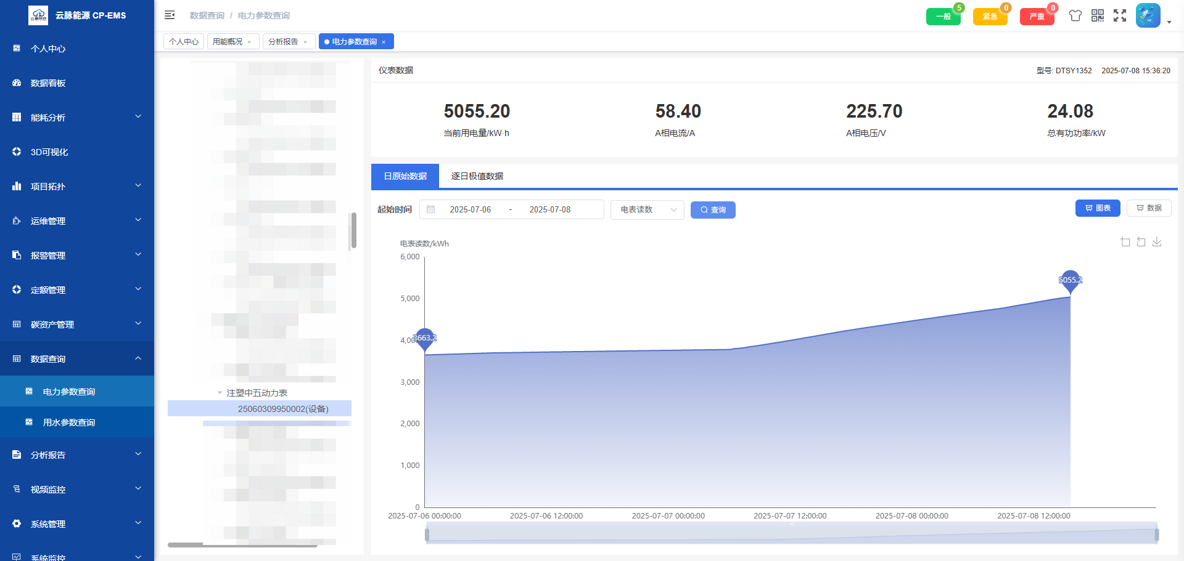Screen dimensions: 1184x561
Task: Open the theme skin shirt icon
Action: pos(1075,15)
